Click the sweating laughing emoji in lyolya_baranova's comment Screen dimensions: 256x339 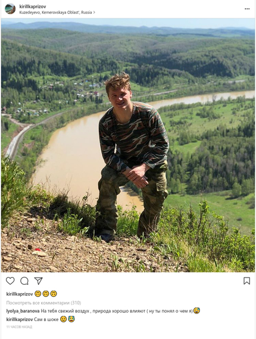click(x=196, y=310)
